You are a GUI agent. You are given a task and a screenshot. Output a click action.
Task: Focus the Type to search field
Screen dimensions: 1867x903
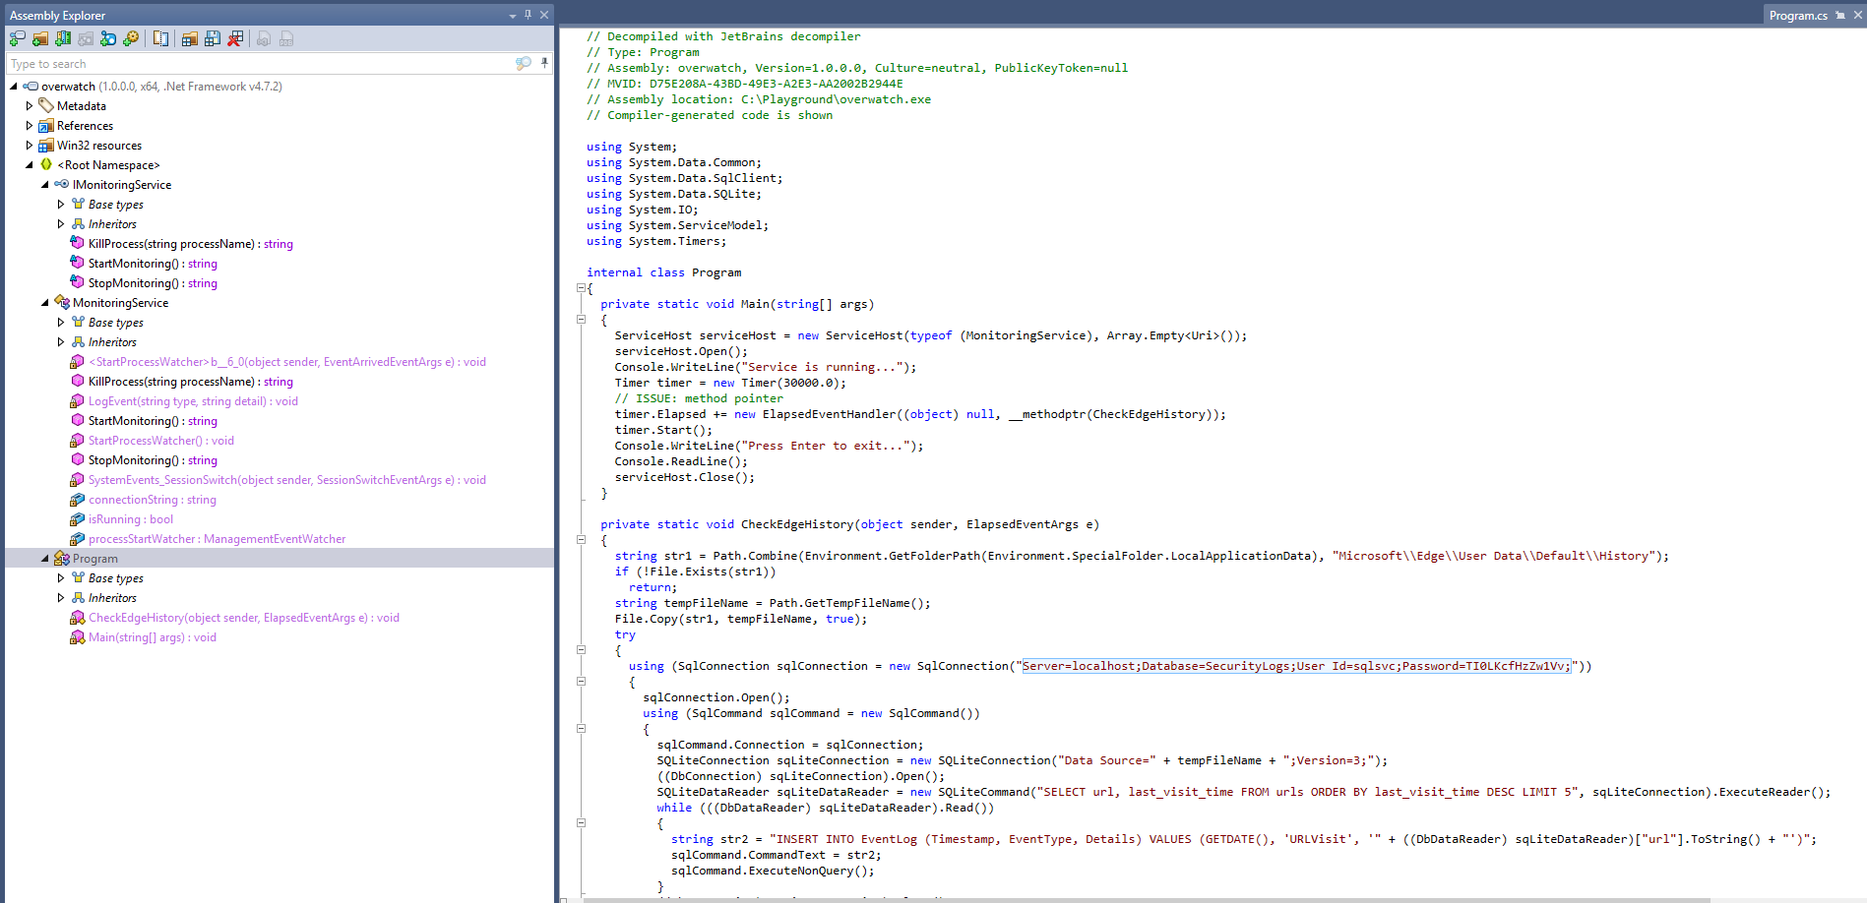coord(261,64)
